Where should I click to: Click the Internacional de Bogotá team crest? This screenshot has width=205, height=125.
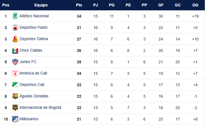[15, 108]
